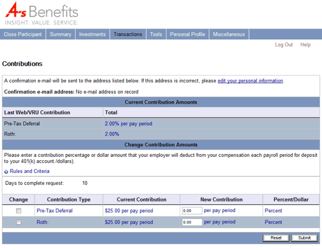The image size is (322, 250).
Task: Click the Percent/Dollar column header
Action: point(291,199)
